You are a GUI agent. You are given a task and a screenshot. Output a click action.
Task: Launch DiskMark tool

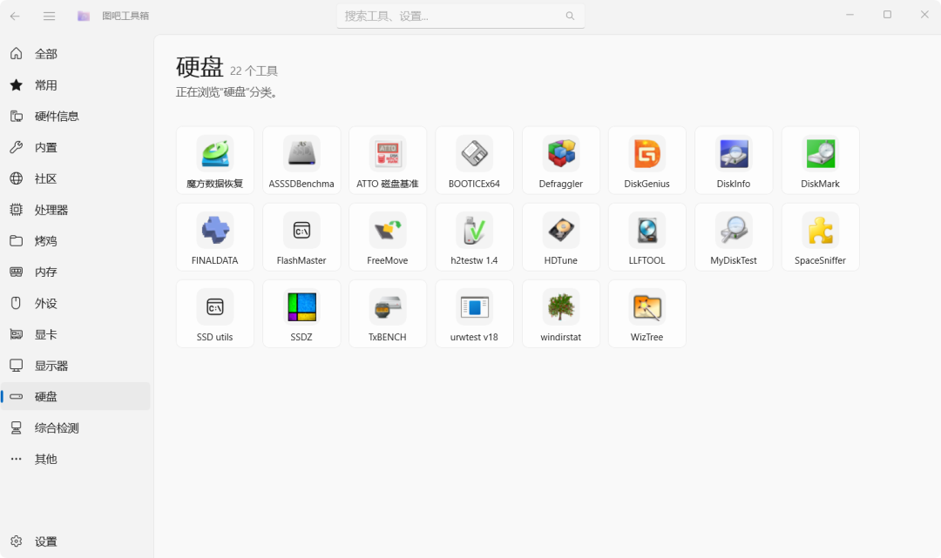click(x=820, y=160)
